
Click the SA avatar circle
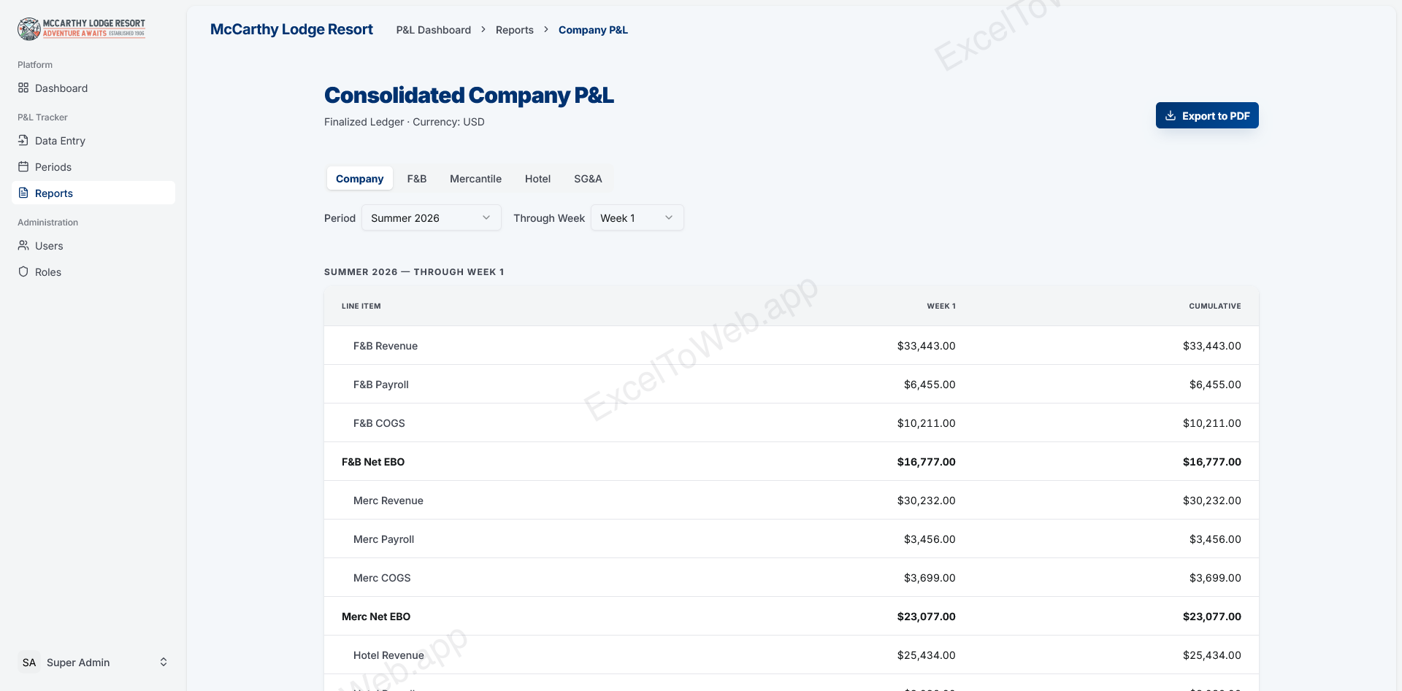pyautogui.click(x=29, y=662)
